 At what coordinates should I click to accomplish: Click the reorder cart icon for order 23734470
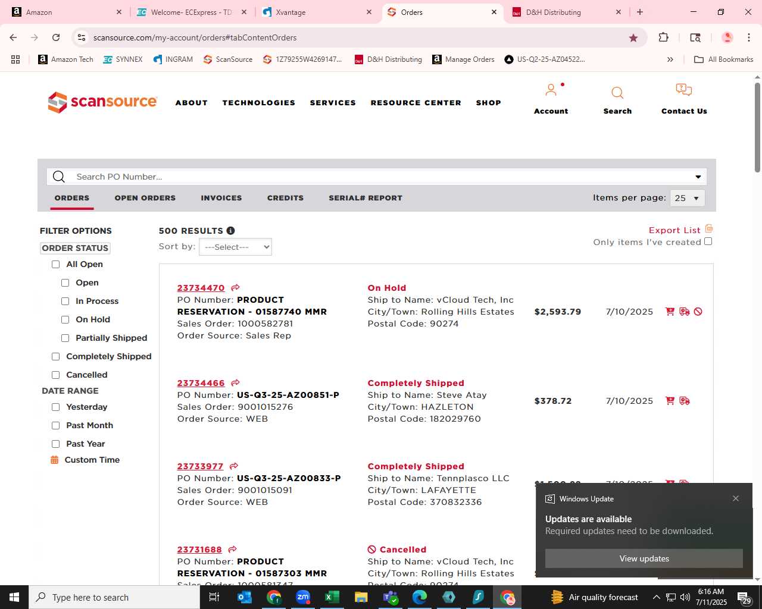pyautogui.click(x=670, y=312)
